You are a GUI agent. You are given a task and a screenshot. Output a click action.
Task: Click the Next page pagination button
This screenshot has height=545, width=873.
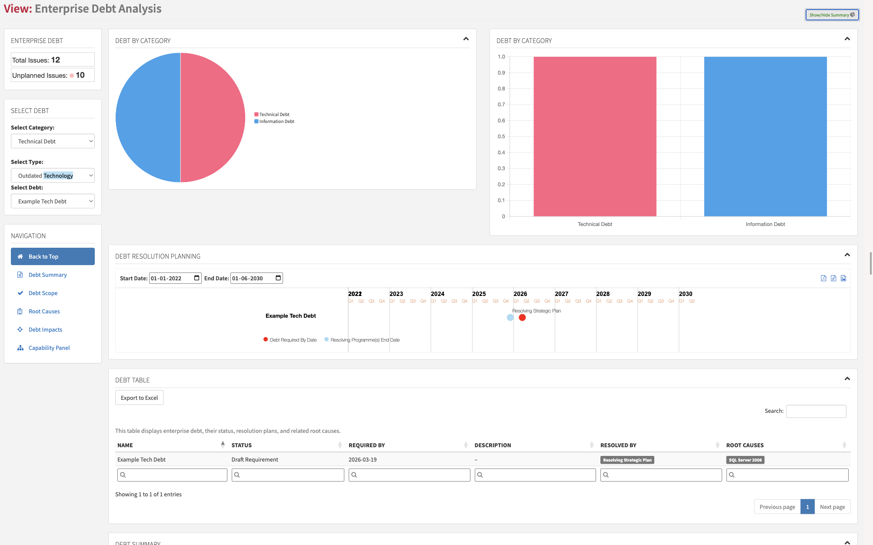832,507
